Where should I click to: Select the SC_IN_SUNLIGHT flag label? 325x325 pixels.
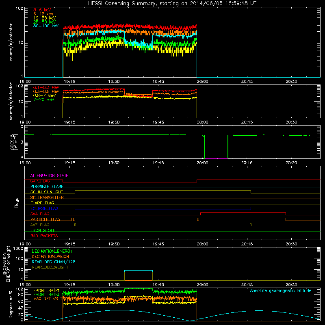[x=47, y=192]
